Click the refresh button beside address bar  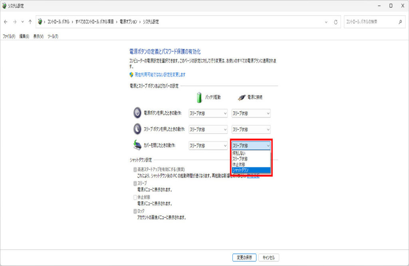[x=336, y=22]
